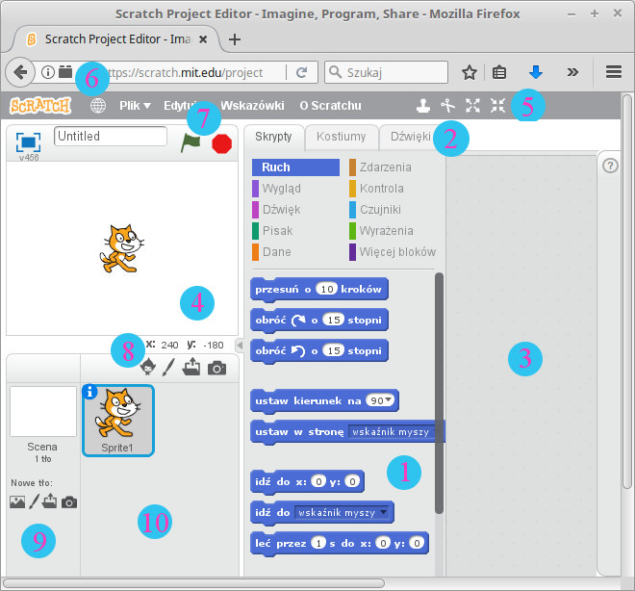The width and height of the screenshot is (635, 591).
Task: Open direction dropdown showing 90
Action: coord(379,400)
